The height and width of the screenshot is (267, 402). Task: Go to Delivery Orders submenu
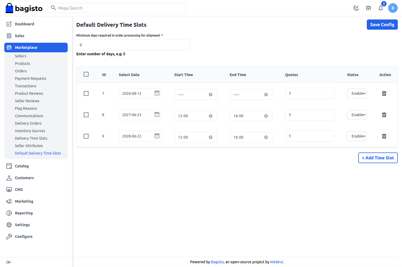click(x=28, y=123)
